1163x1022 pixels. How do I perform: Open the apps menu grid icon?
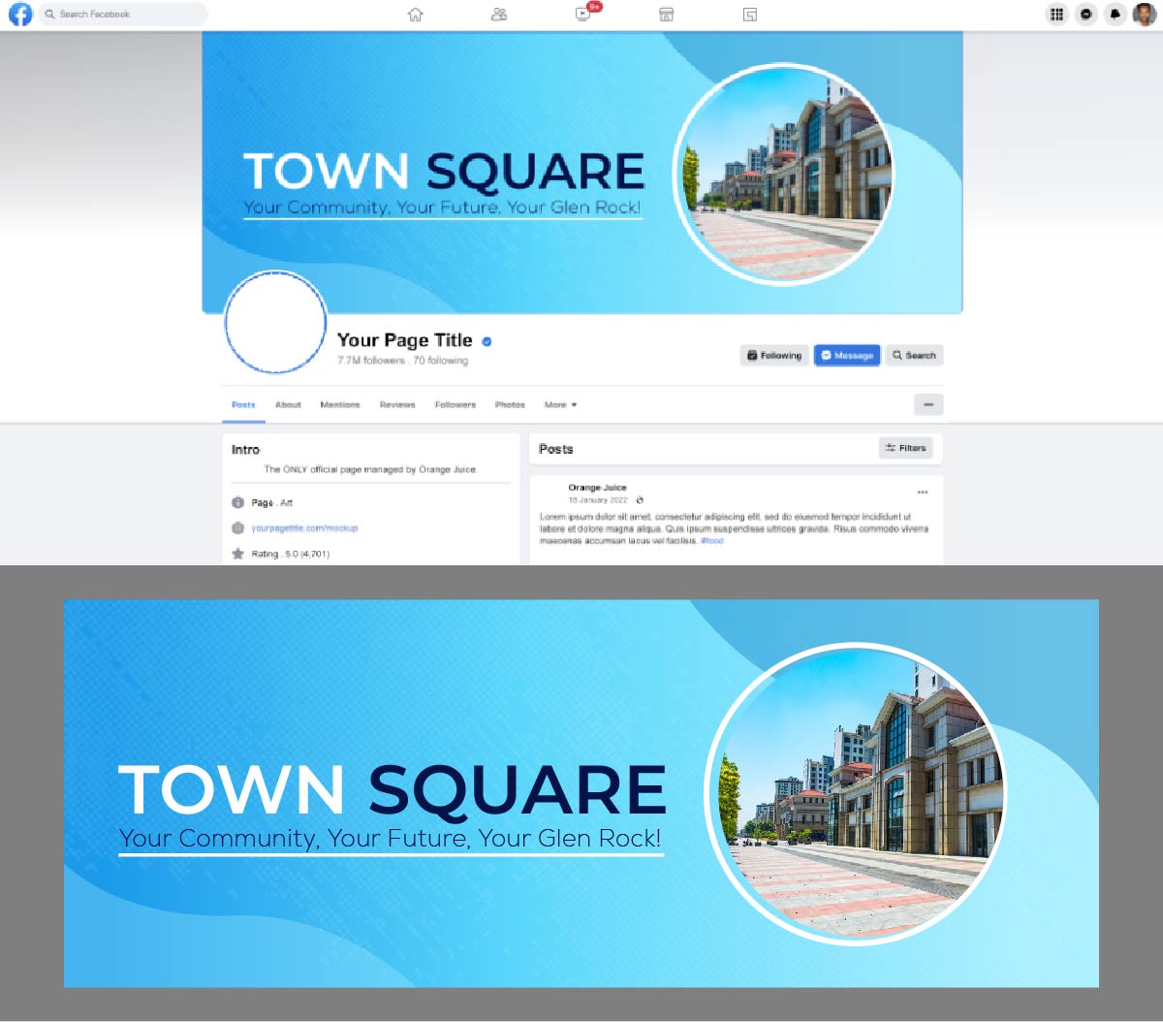pyautogui.click(x=1056, y=15)
